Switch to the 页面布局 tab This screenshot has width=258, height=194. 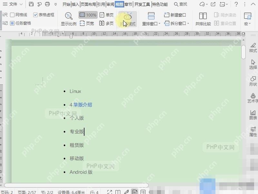click(88, 4)
